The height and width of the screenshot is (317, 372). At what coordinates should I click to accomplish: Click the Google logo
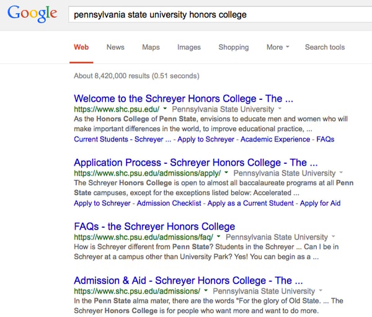coord(32,14)
